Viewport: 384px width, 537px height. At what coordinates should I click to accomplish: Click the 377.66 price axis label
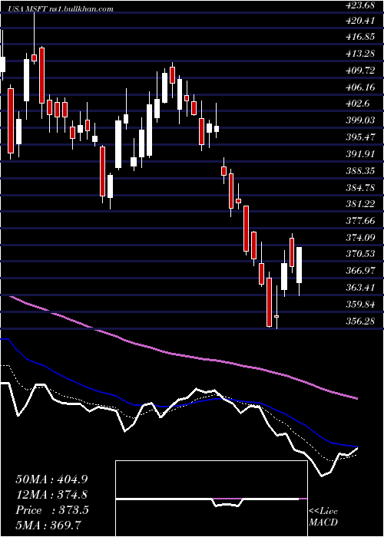click(x=360, y=221)
